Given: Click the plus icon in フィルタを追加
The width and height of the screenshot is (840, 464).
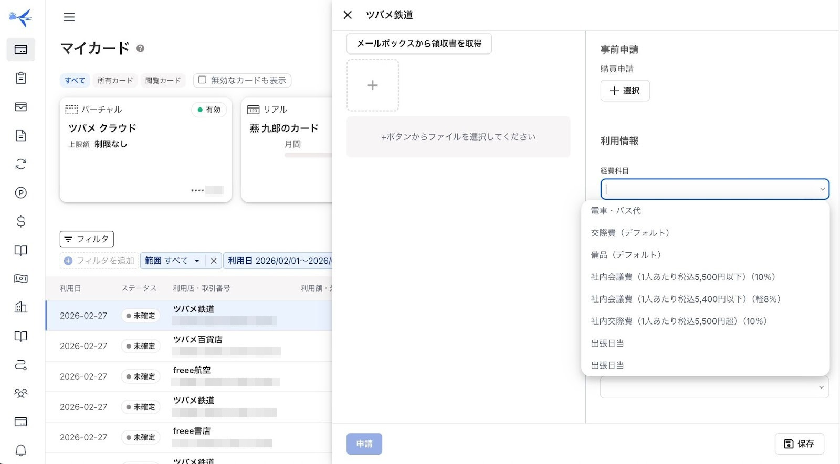Looking at the screenshot, I should point(68,261).
